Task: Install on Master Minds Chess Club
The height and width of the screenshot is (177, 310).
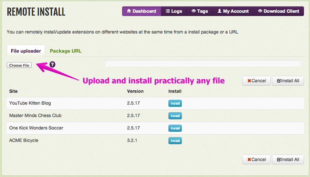Action: (x=175, y=115)
